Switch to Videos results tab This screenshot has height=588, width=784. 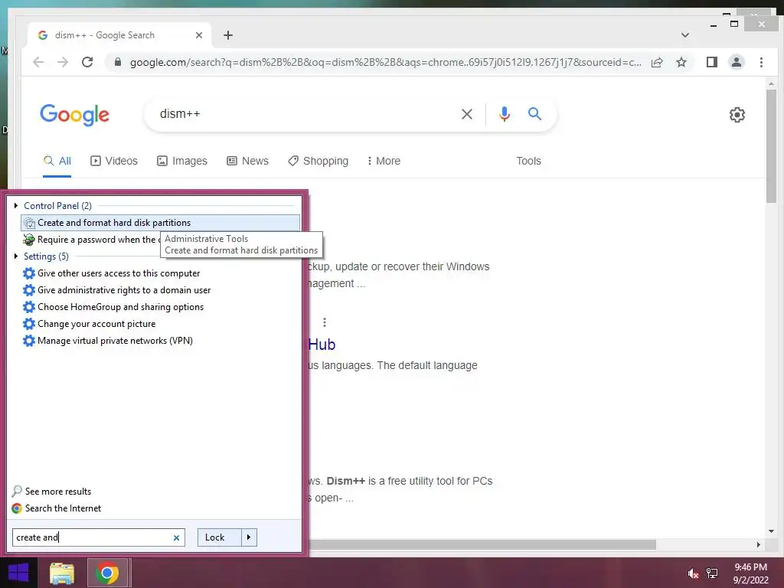pyautogui.click(x=114, y=161)
